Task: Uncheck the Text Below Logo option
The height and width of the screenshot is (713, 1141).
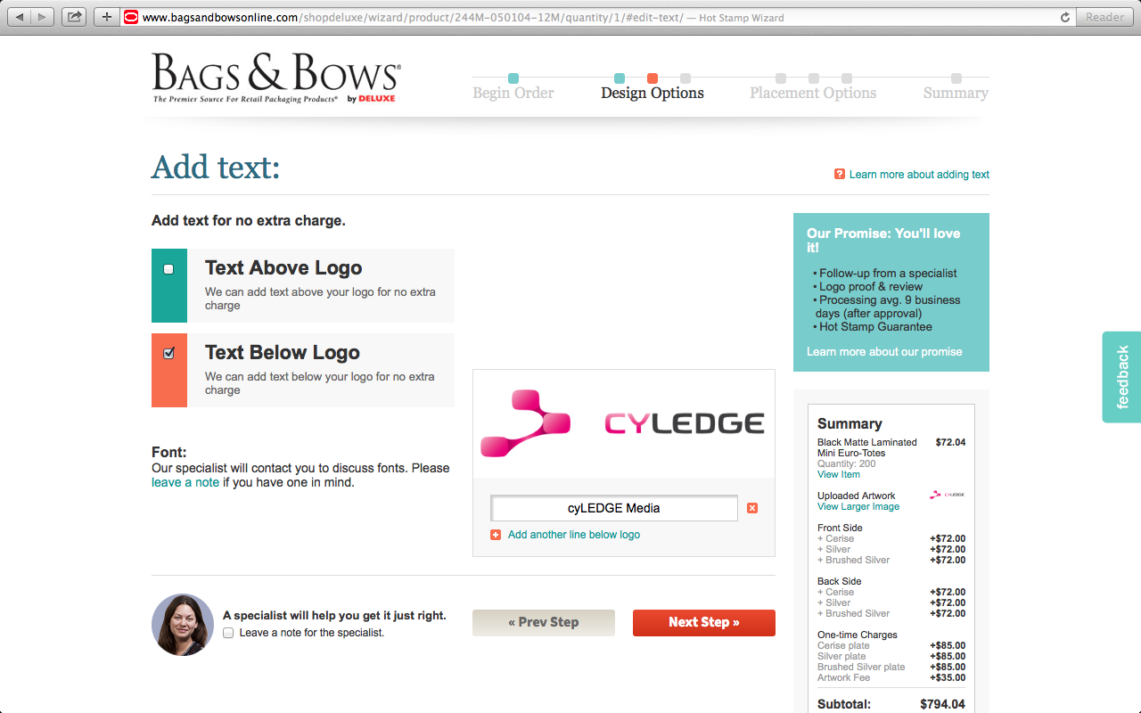Action: (x=168, y=352)
